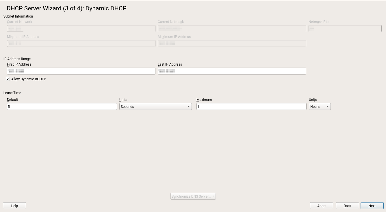
Task: Select the Maximum lease time input
Action: [251, 106]
